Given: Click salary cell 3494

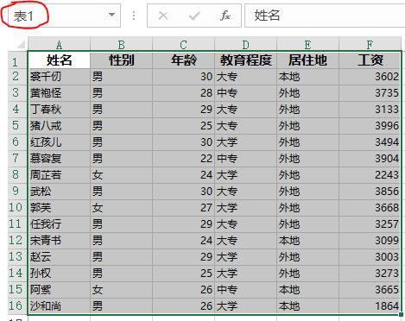Looking at the screenshot, I should tap(370, 142).
